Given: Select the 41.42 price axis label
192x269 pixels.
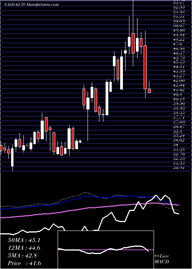Looking at the screenshot, I should coord(179,90).
